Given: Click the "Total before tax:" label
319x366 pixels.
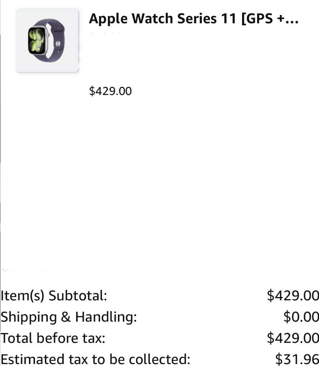Looking at the screenshot, I should pos(53,338).
